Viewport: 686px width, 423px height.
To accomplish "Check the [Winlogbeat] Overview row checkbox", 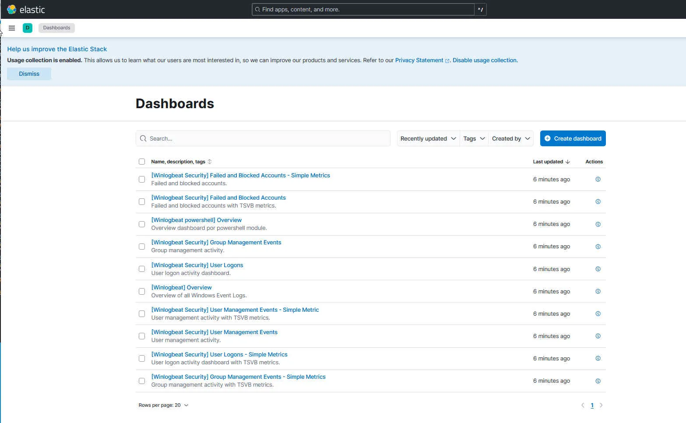I will 142,291.
